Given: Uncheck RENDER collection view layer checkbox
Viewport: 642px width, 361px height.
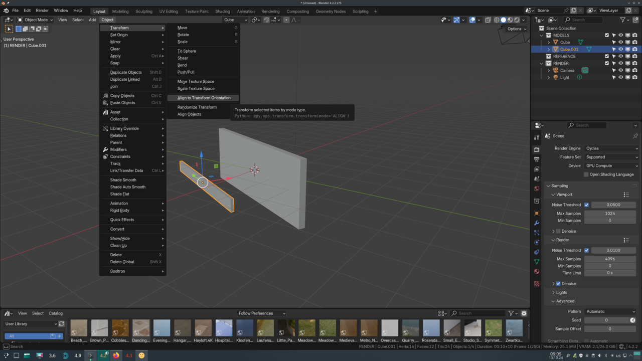Looking at the screenshot, I should click(x=607, y=63).
